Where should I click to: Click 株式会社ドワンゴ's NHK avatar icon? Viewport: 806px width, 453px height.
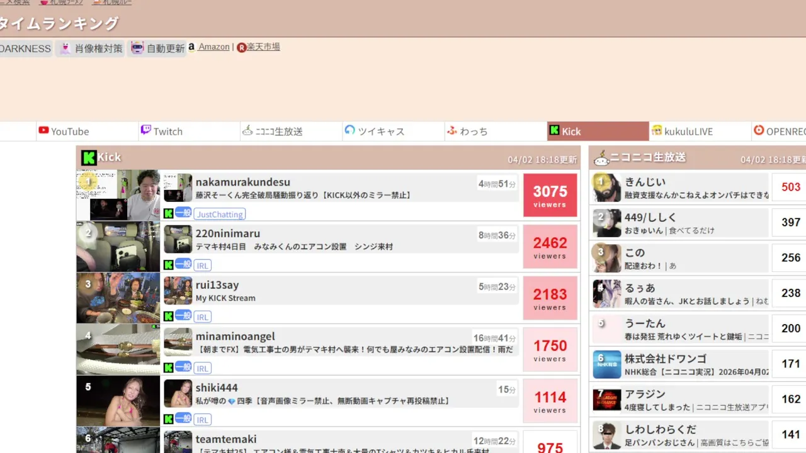(x=607, y=364)
